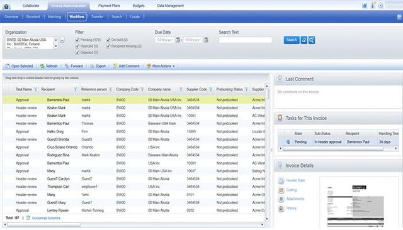403x230 pixels.
Task: Refresh the workflow list
Action: pos(49,66)
